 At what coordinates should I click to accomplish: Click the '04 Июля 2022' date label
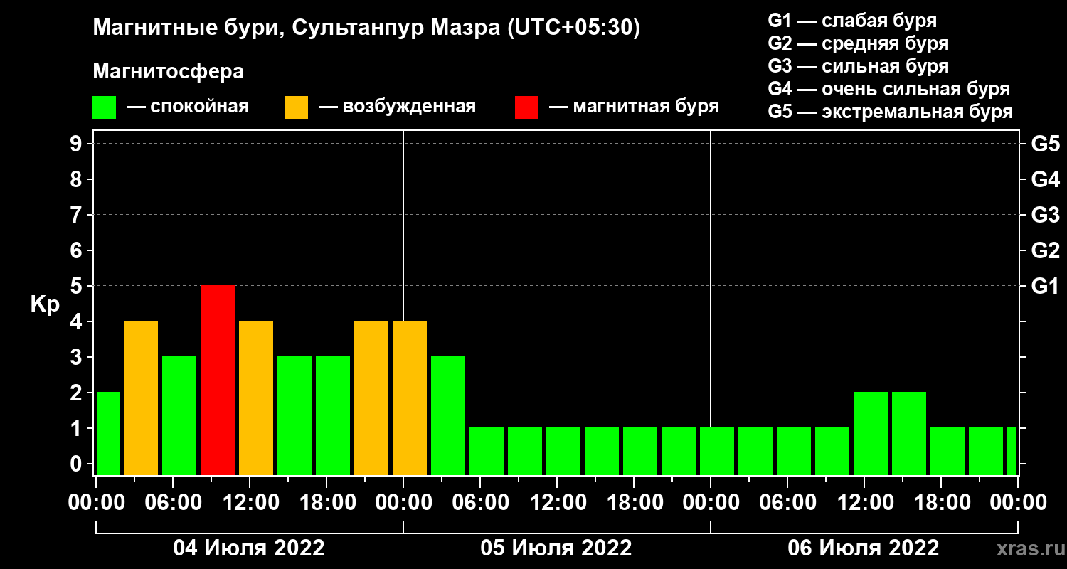point(249,548)
